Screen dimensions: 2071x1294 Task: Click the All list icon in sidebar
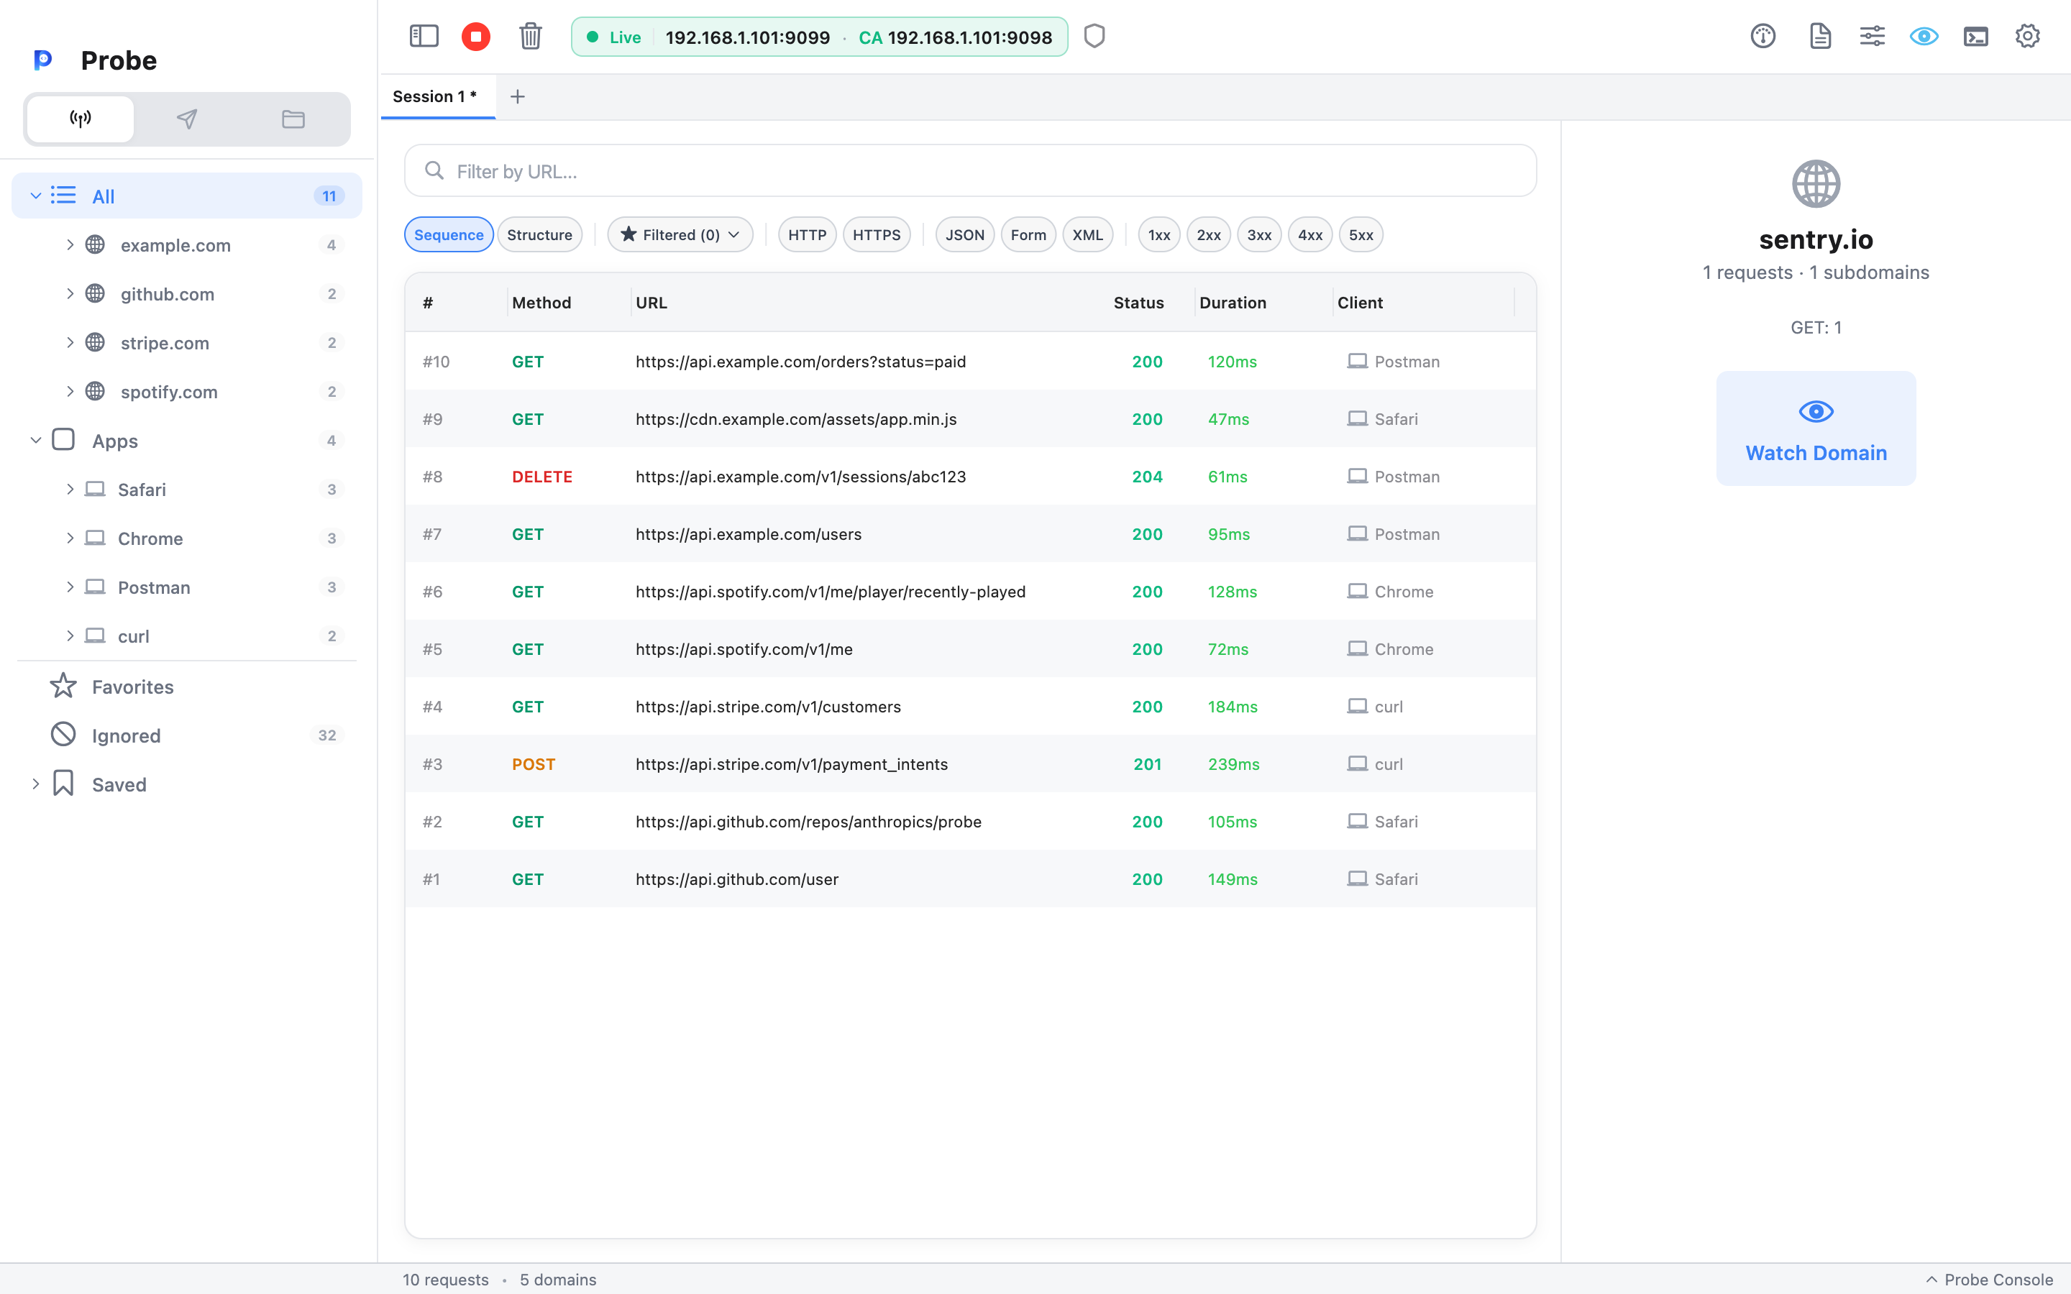pos(63,196)
